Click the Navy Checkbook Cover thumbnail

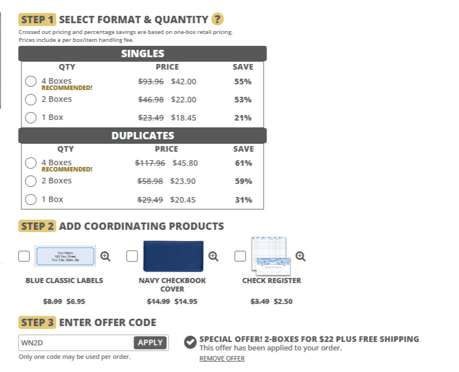(x=173, y=256)
